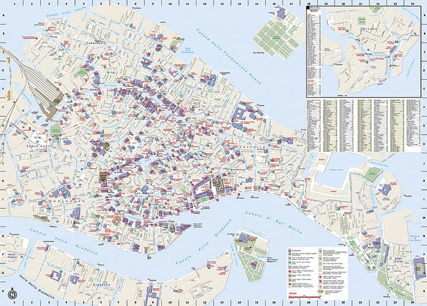Click grid row A on left edge

click(x=4, y=15)
